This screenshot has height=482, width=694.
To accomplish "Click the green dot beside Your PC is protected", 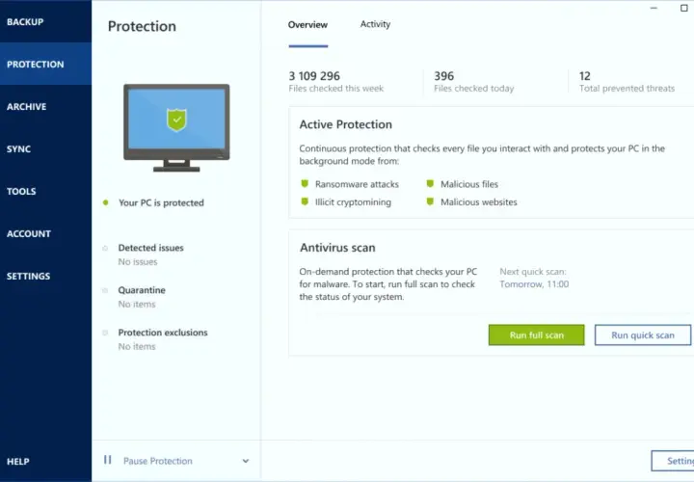I will pyautogui.click(x=105, y=202).
